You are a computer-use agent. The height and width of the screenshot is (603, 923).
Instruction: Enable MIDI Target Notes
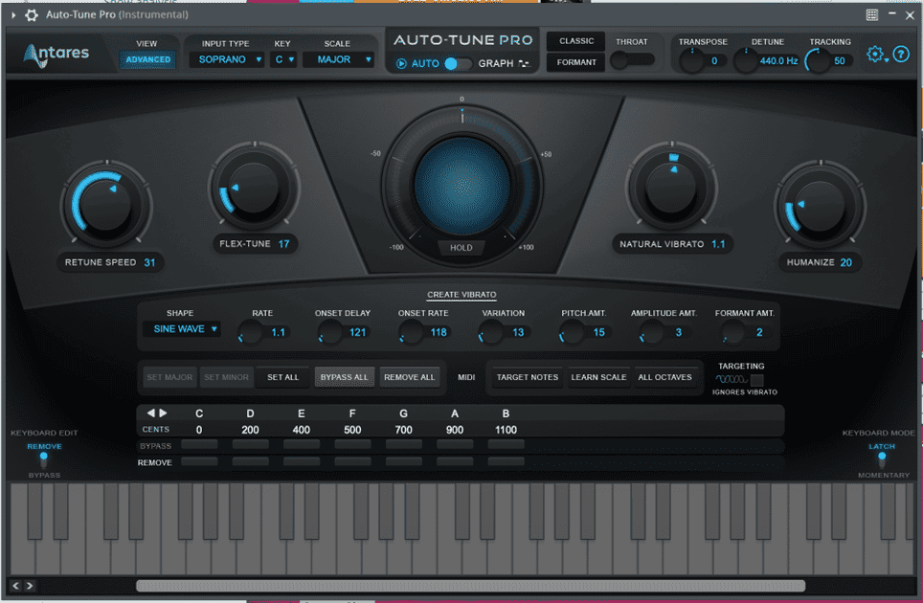pyautogui.click(x=528, y=377)
